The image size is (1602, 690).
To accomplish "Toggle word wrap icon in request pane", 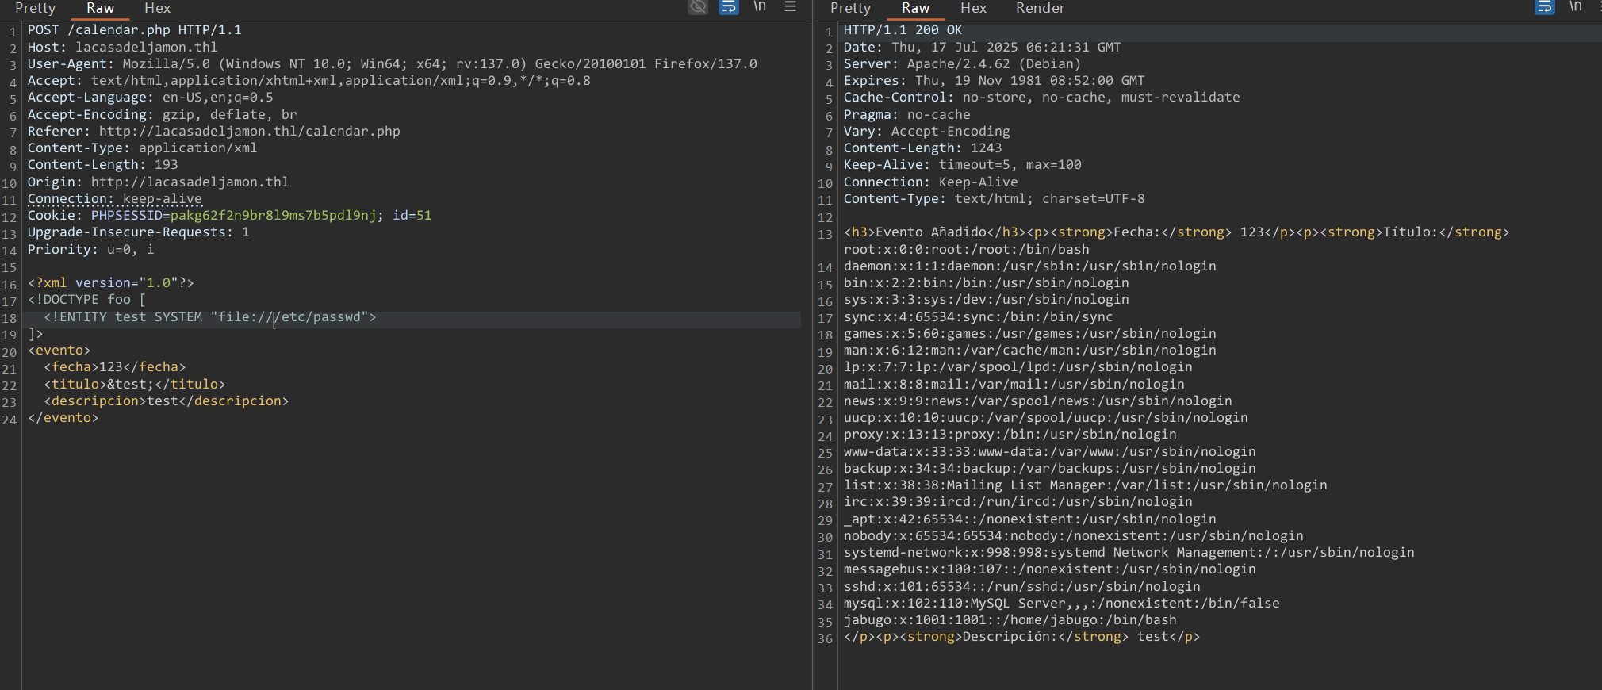I will tap(728, 7).
